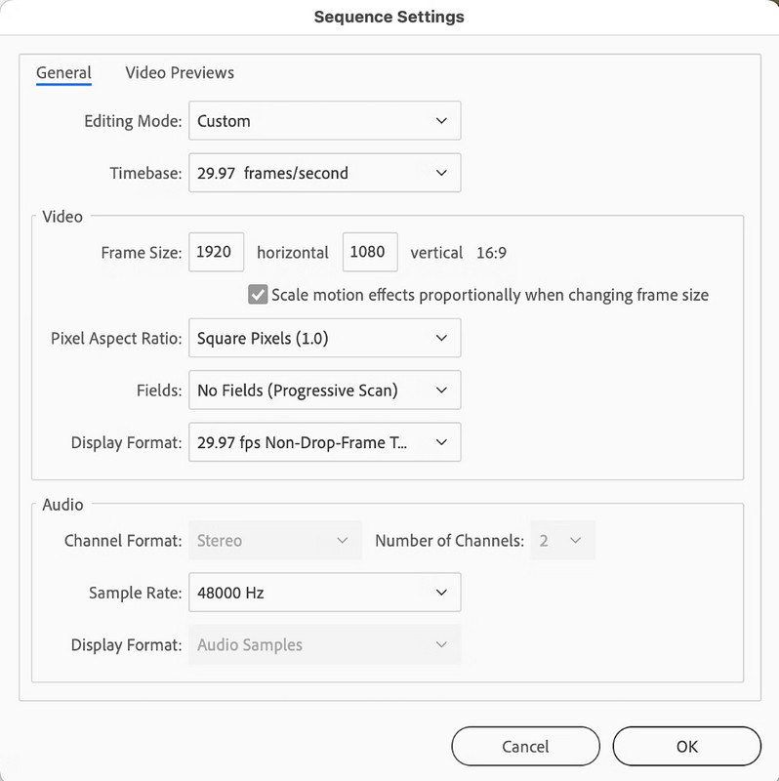Select the General tab
Image resolution: width=779 pixels, height=781 pixels.
[x=63, y=72]
